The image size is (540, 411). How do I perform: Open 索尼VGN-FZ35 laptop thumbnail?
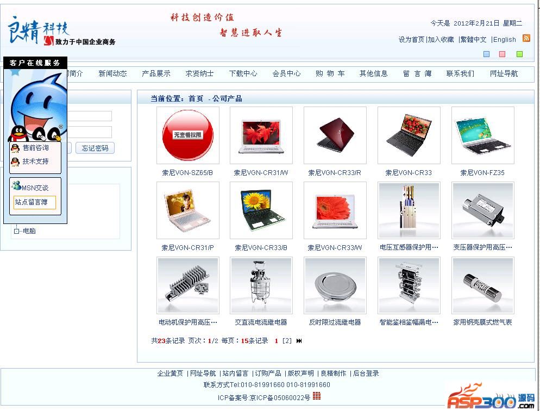point(483,135)
